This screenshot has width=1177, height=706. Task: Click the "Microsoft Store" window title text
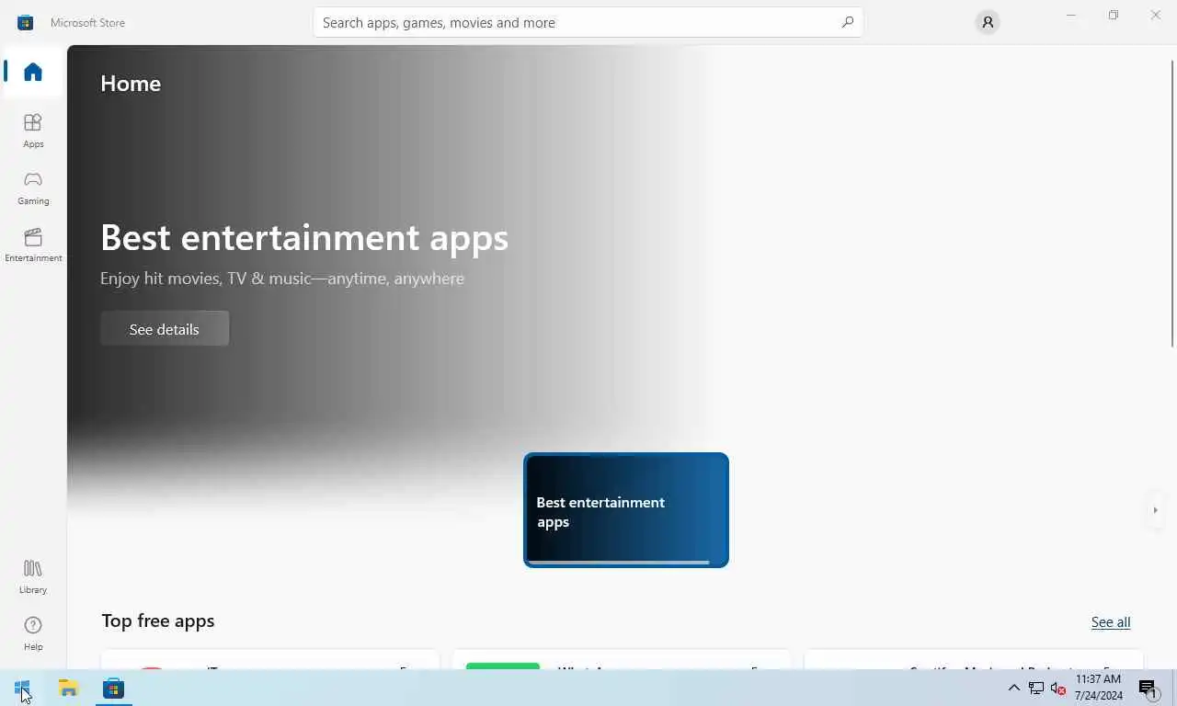87,22
